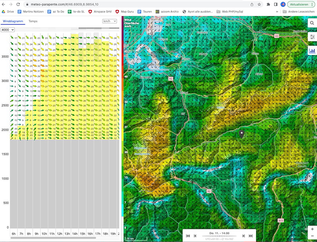Screen dimensions: 317x242
Task: Switch to the Temps tab
Action: (33, 21)
